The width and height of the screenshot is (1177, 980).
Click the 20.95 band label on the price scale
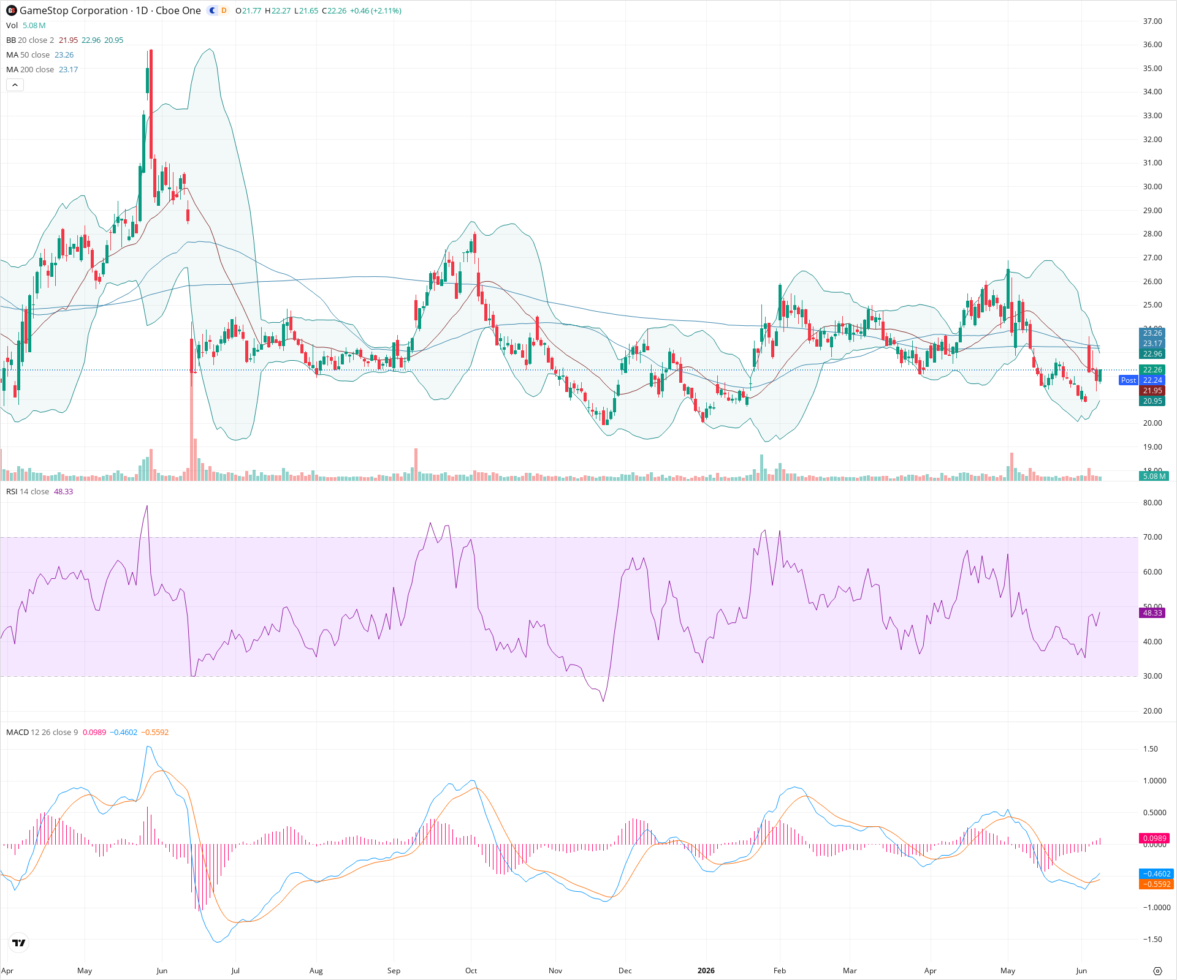coord(1152,401)
